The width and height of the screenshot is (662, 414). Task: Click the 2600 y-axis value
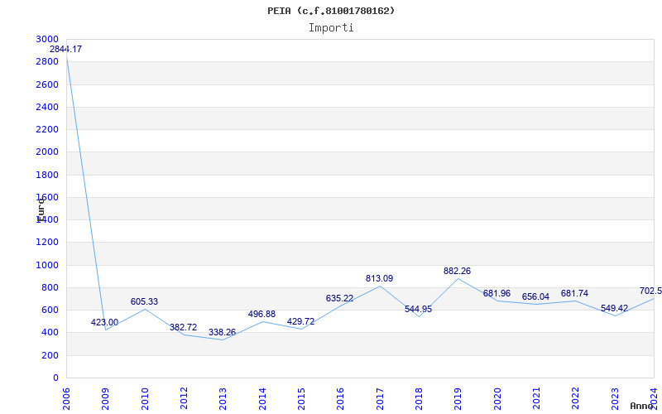[47, 84]
